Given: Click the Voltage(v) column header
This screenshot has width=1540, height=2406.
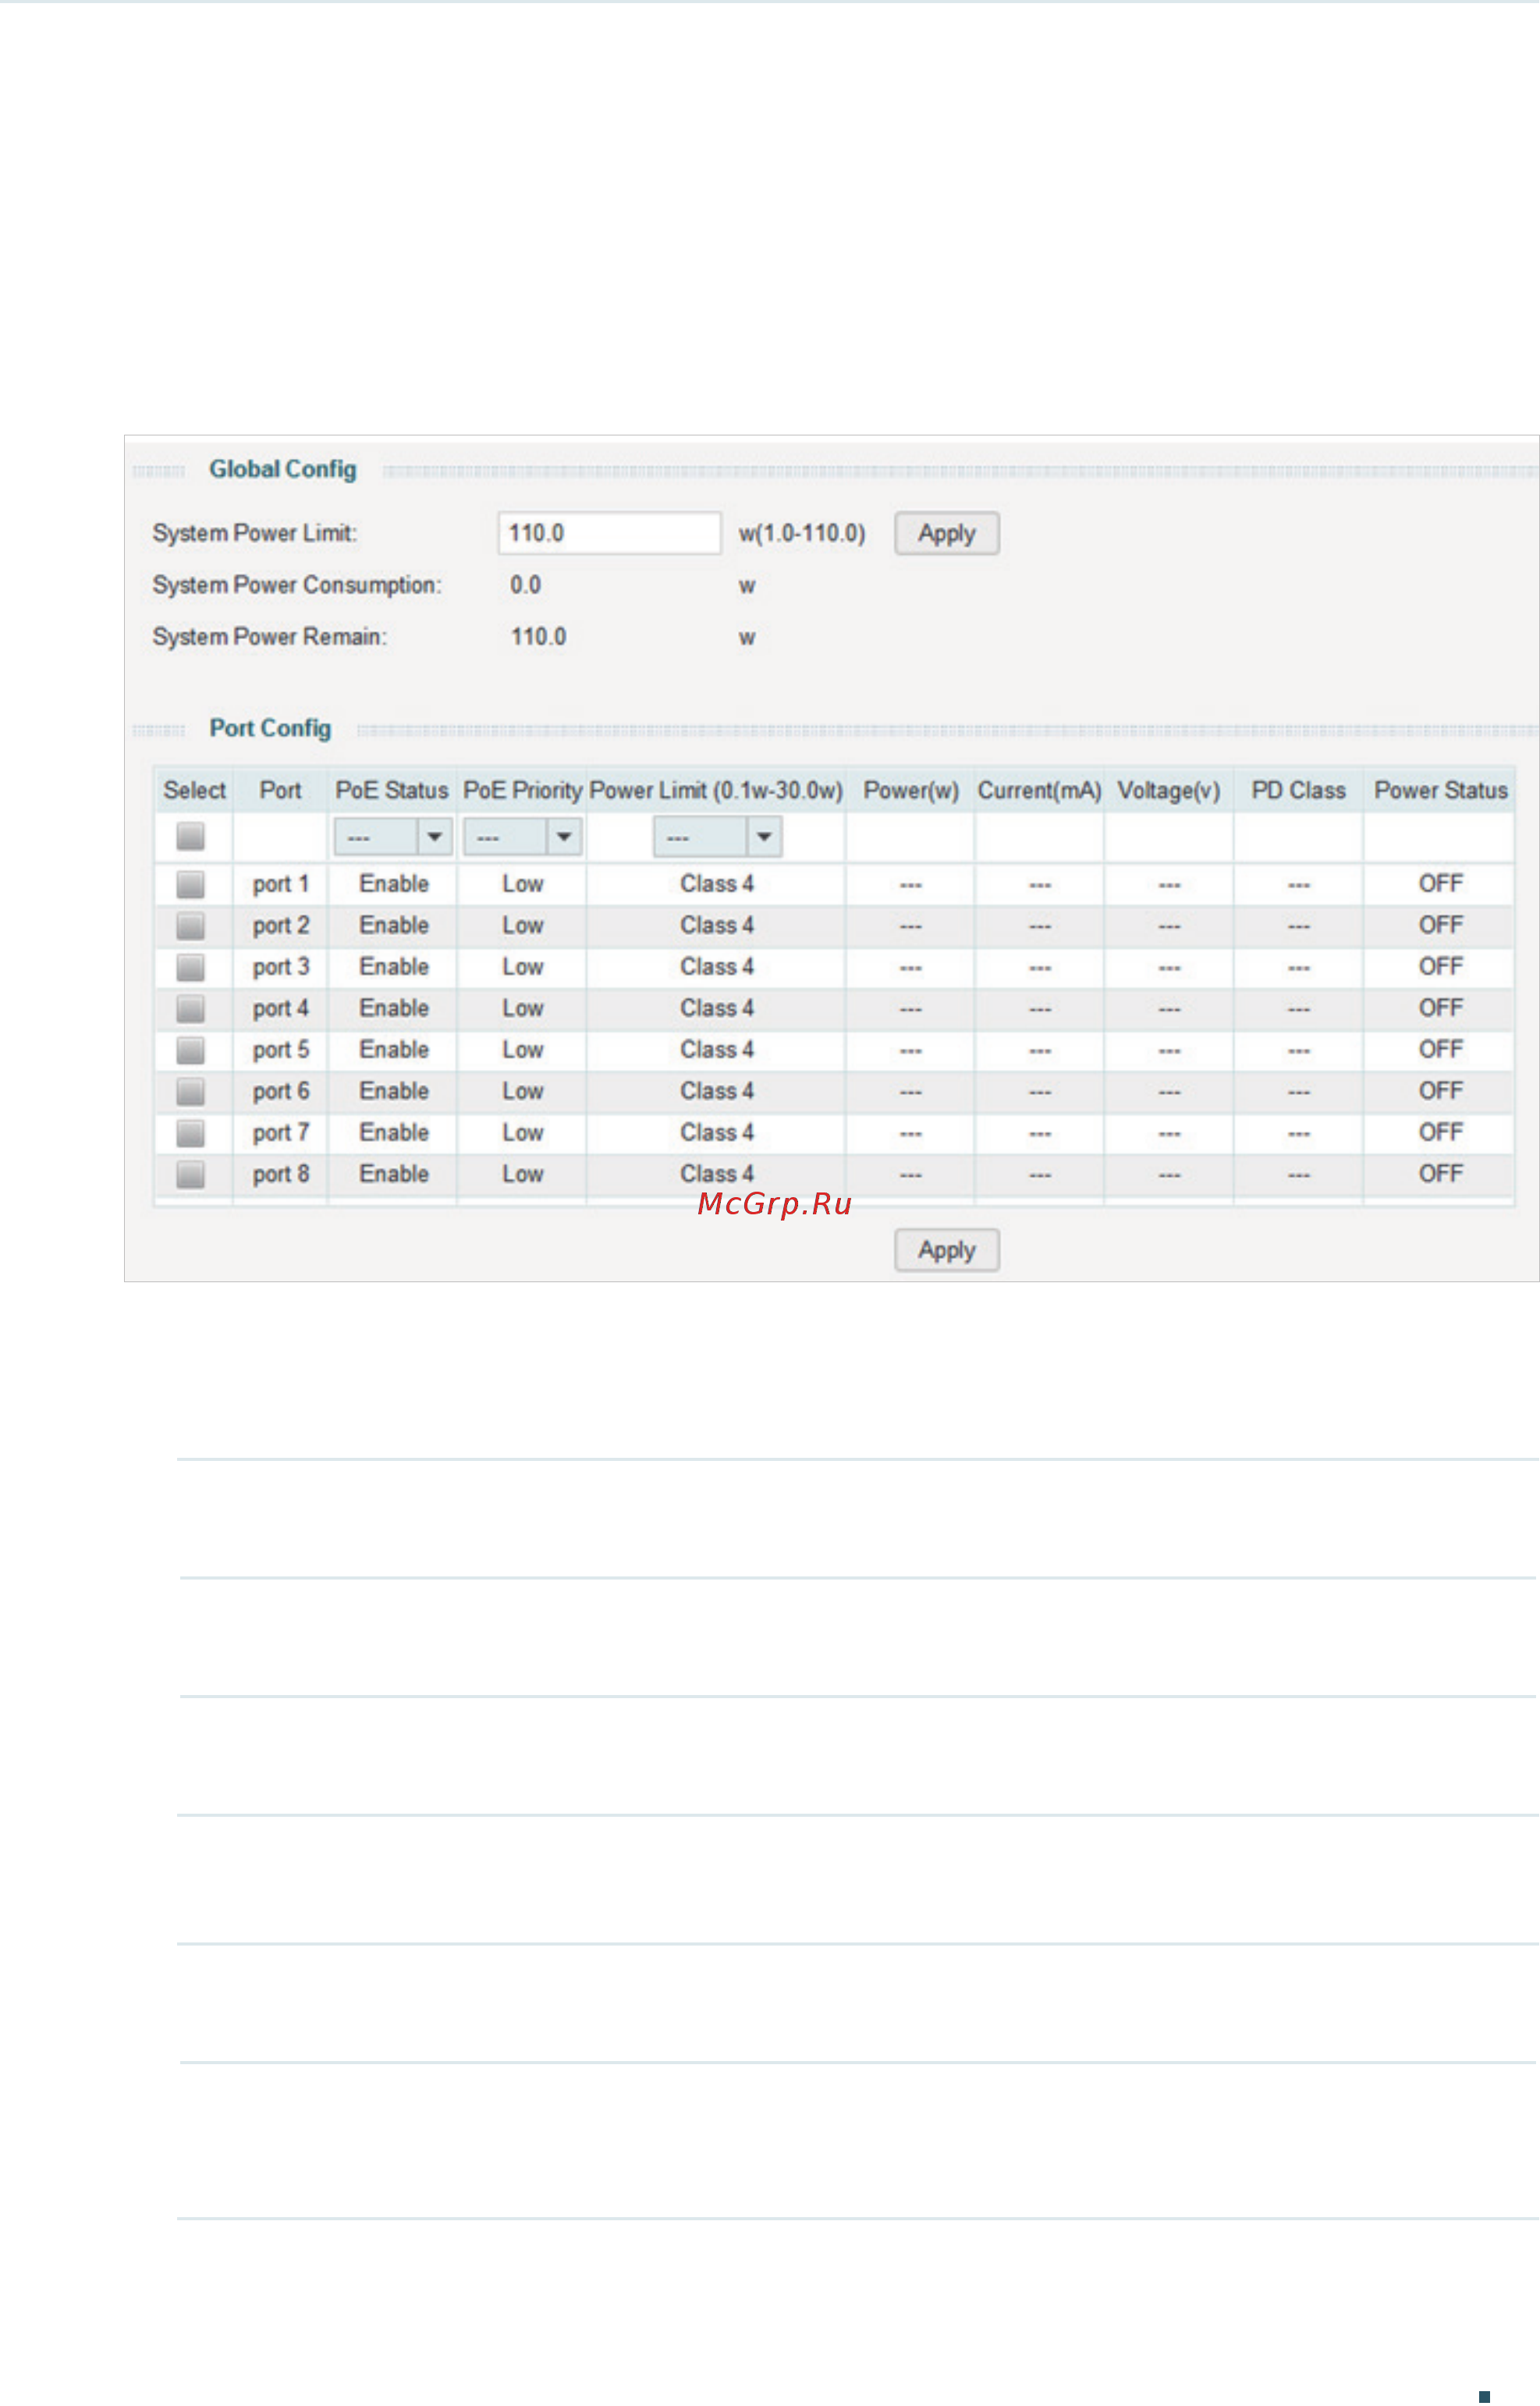Looking at the screenshot, I should [1168, 791].
